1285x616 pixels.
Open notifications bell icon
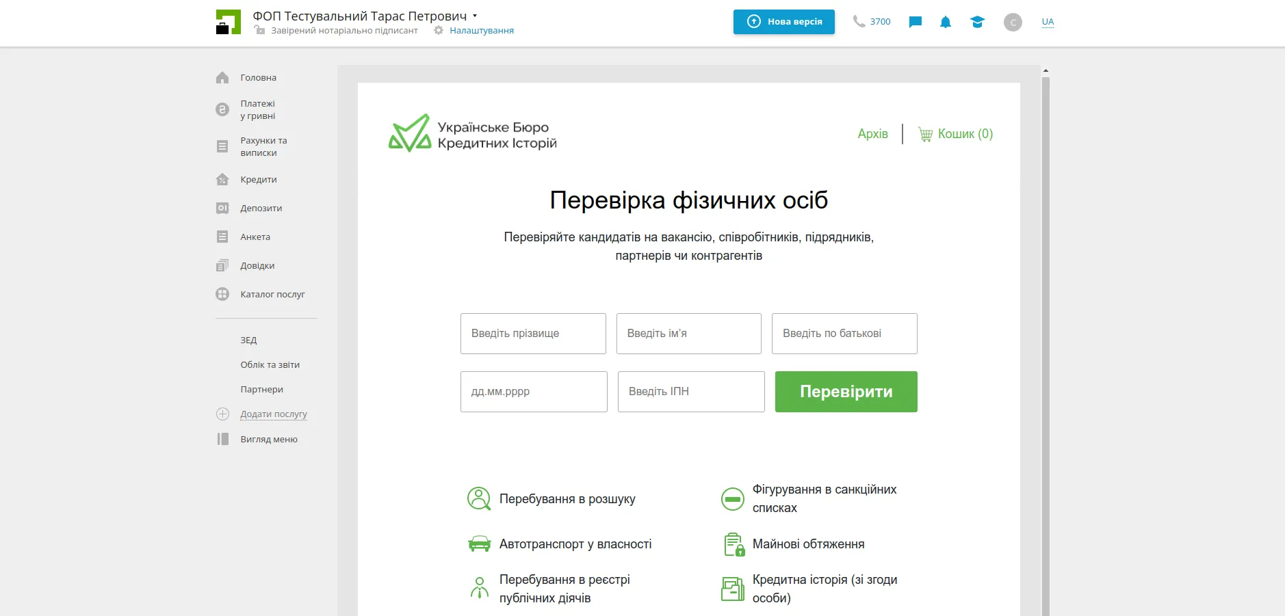945,22
